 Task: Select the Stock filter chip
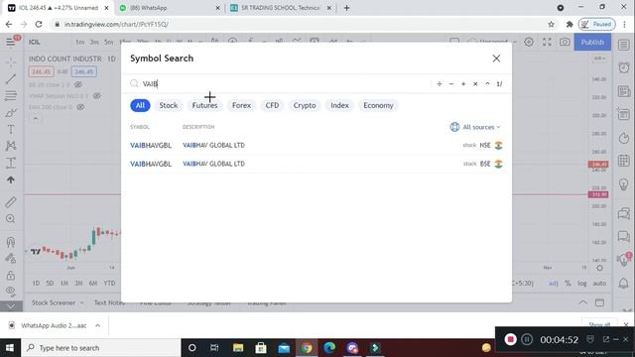pos(168,105)
